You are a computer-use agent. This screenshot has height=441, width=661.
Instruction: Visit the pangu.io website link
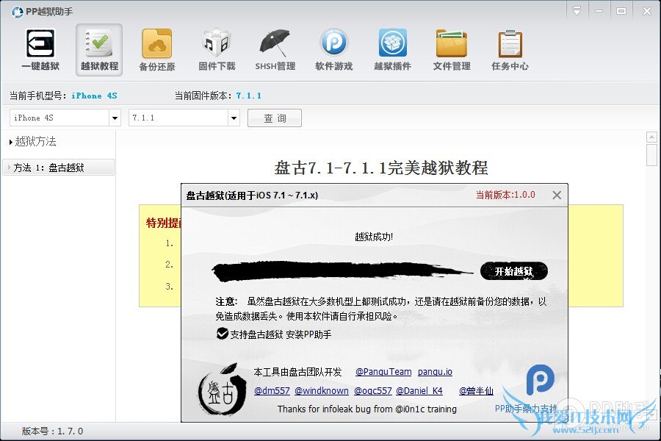pos(435,372)
